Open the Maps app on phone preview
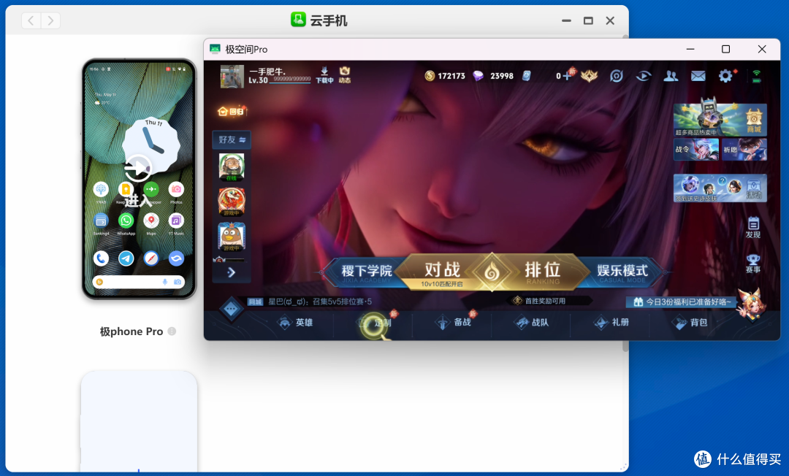The height and width of the screenshot is (476, 789). pyautogui.click(x=151, y=220)
